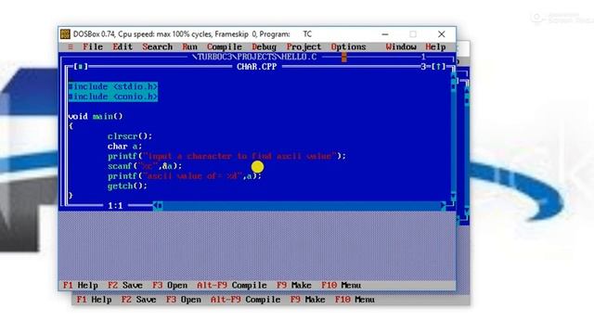Open the Edit menu
This screenshot has width=594, height=334.
(123, 47)
